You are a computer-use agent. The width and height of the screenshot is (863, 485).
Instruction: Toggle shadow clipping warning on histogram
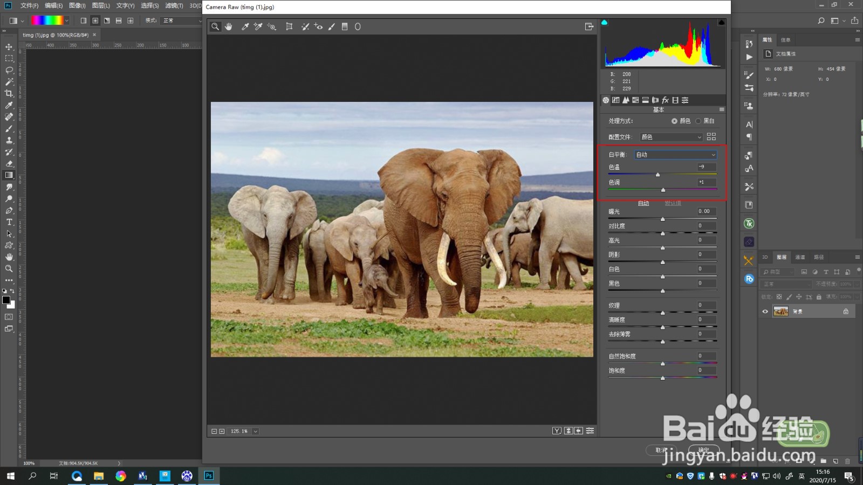point(605,23)
